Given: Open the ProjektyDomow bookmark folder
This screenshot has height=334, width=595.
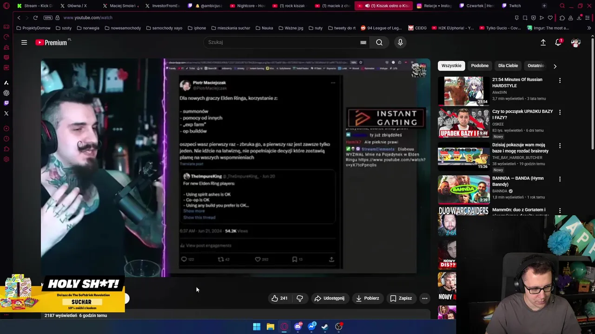Looking at the screenshot, I should point(33,28).
